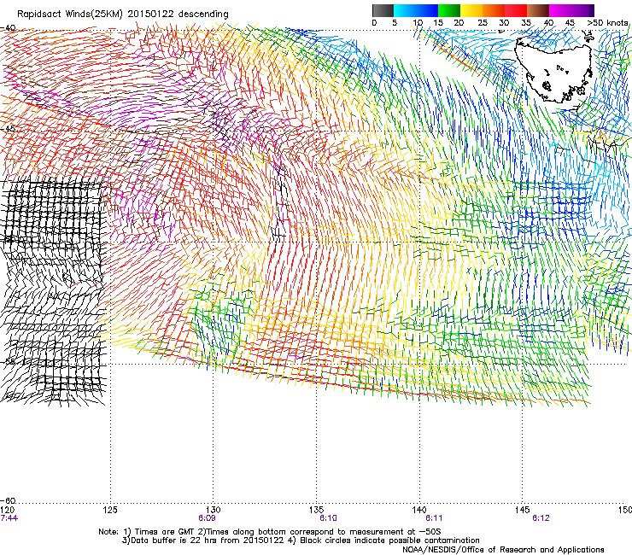Click the longitude label '120' on the bottom axis
The image size is (632, 555).
[7, 510]
